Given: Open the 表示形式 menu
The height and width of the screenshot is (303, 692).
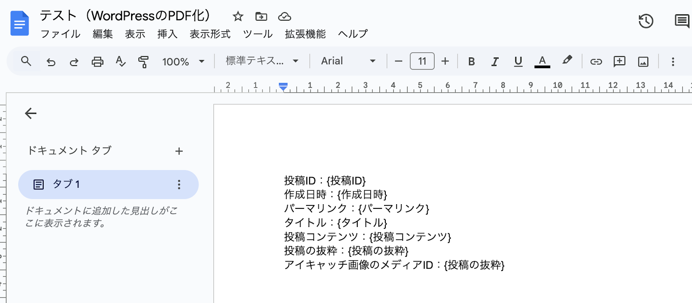Looking at the screenshot, I should tap(210, 34).
